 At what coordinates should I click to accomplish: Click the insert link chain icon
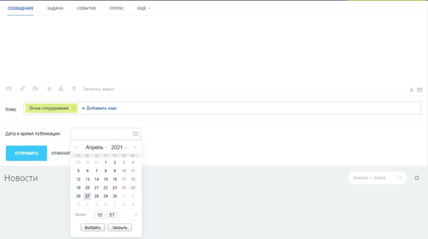pyautogui.click(x=22, y=89)
